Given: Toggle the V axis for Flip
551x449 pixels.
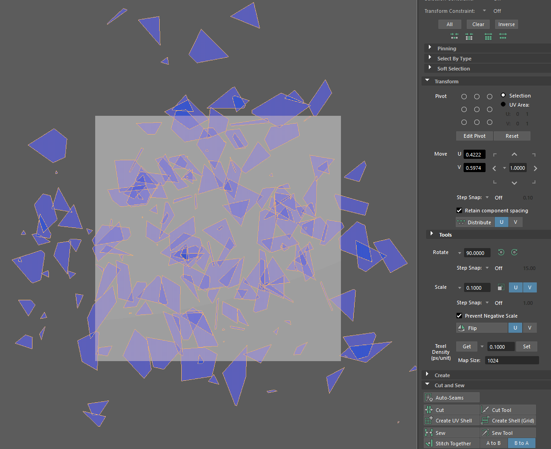Looking at the screenshot, I should point(529,328).
